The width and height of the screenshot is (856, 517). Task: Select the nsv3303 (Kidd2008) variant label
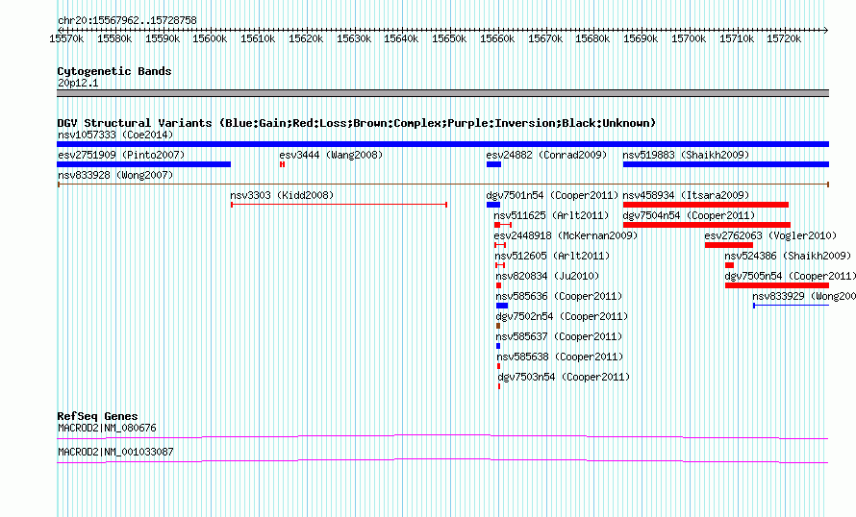[282, 195]
